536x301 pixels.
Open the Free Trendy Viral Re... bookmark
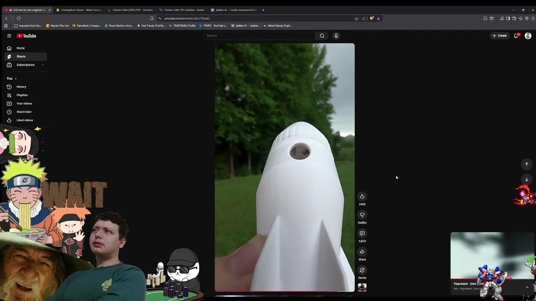coord(151,26)
